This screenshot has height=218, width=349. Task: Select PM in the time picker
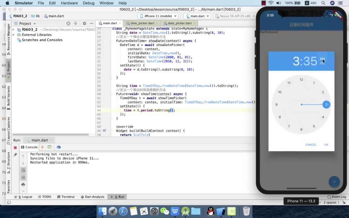[322, 63]
